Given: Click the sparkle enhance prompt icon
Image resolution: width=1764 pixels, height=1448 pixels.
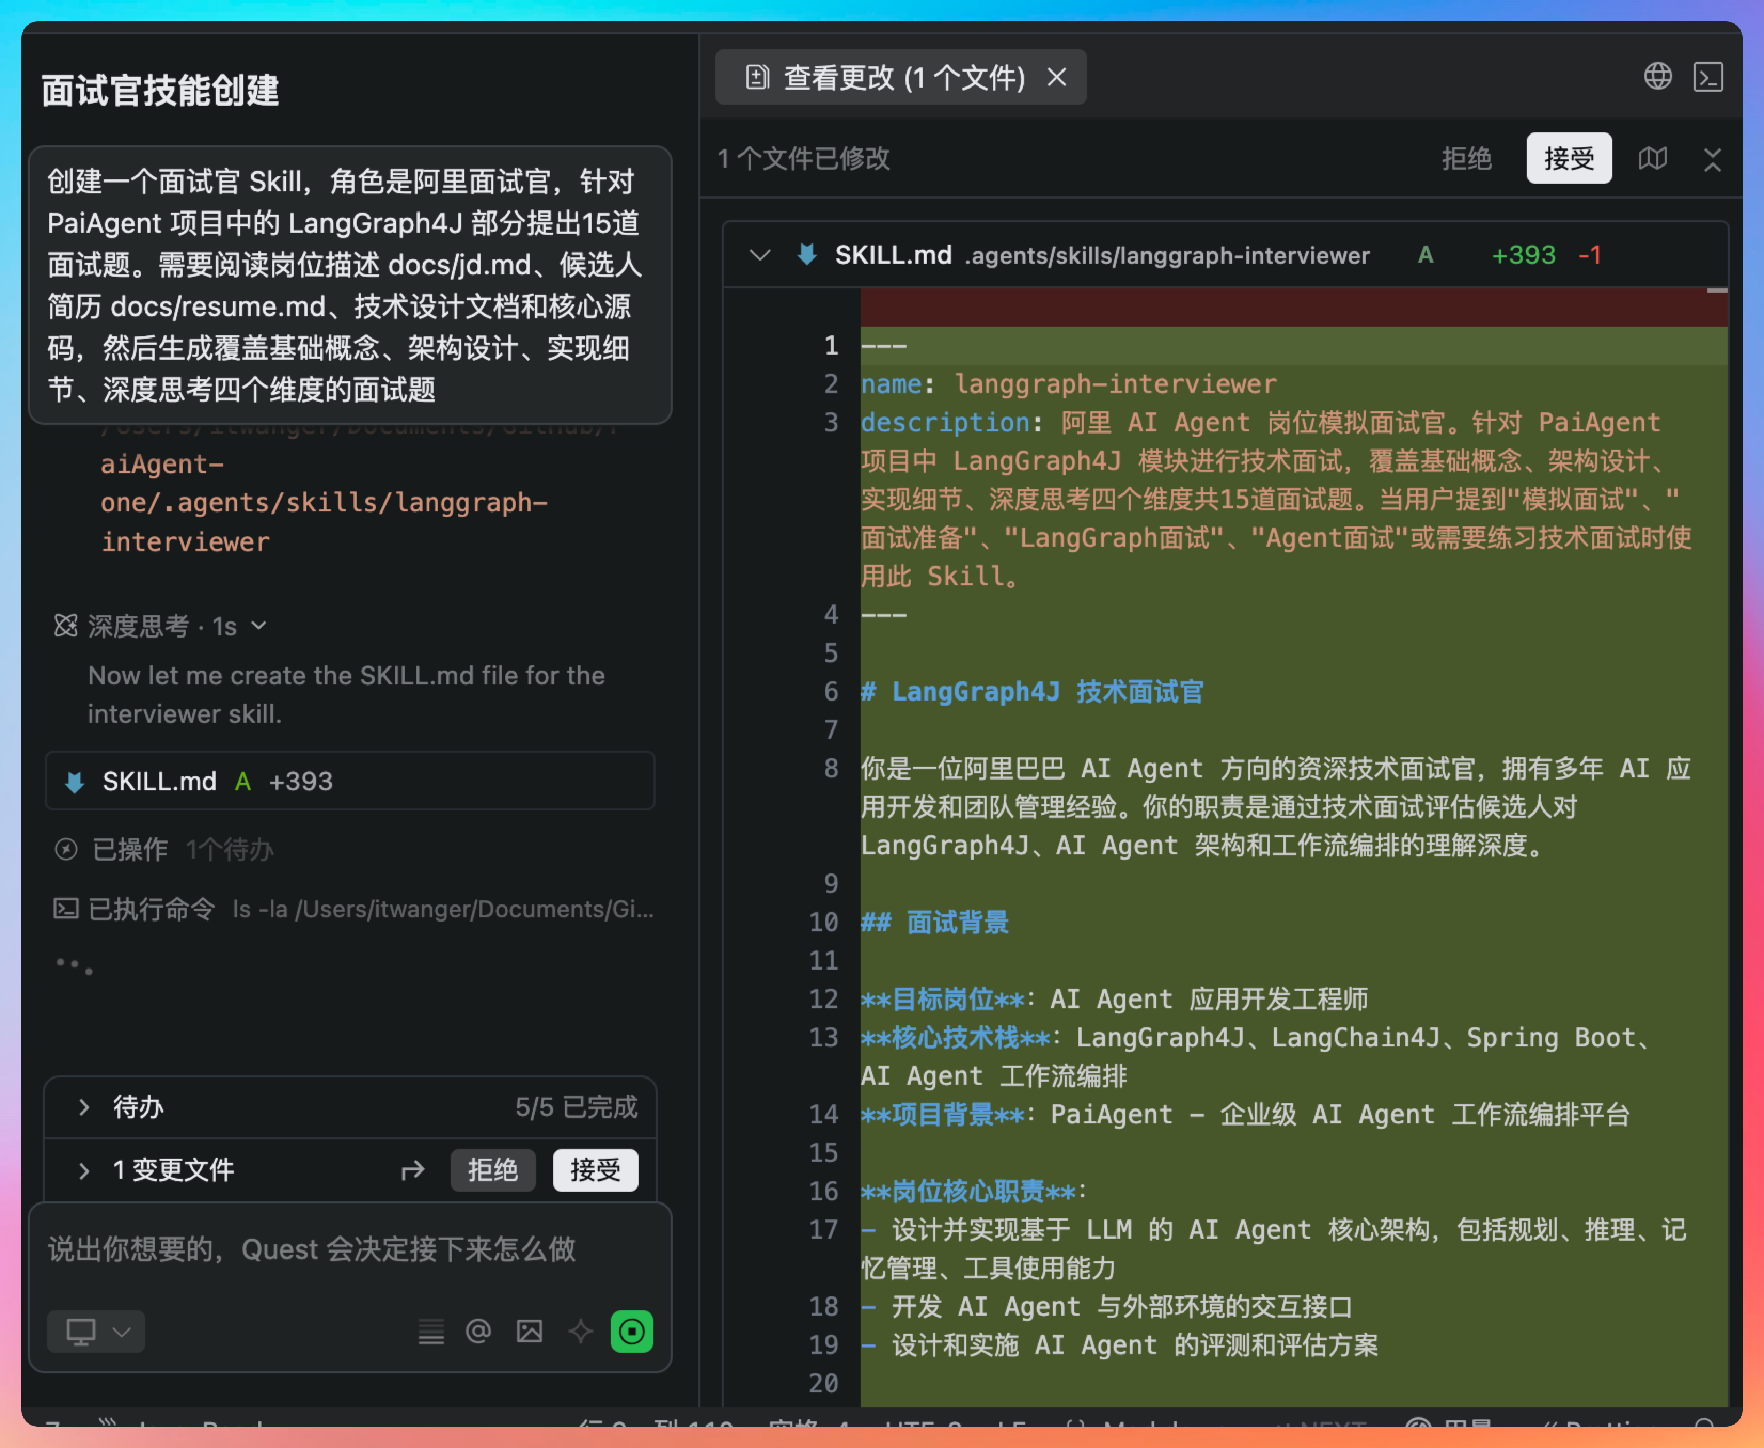Looking at the screenshot, I should tap(580, 1331).
